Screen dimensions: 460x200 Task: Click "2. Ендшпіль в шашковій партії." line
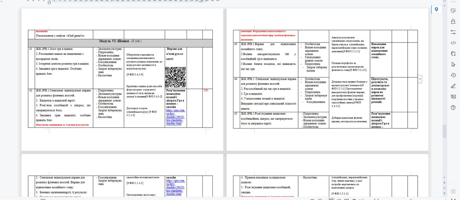click(x=56, y=100)
